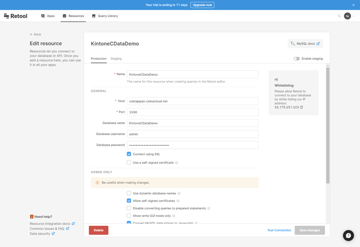Click Test Connection
Image resolution: width=360 pixels, height=247 pixels.
[x=279, y=230]
